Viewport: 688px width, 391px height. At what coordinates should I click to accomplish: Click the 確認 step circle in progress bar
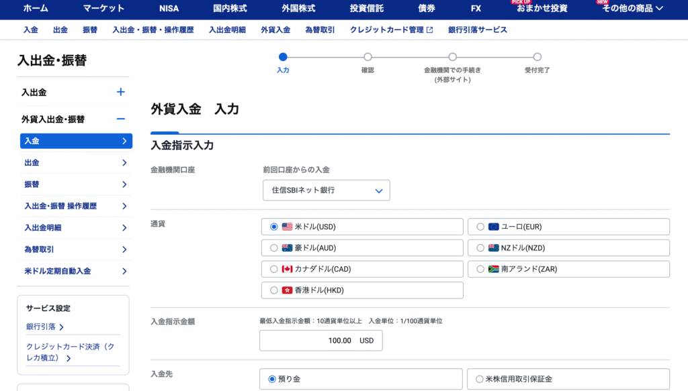click(x=368, y=57)
